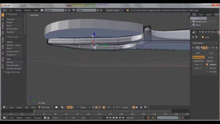Open the Help menu
The image size is (220, 124).
36,10
